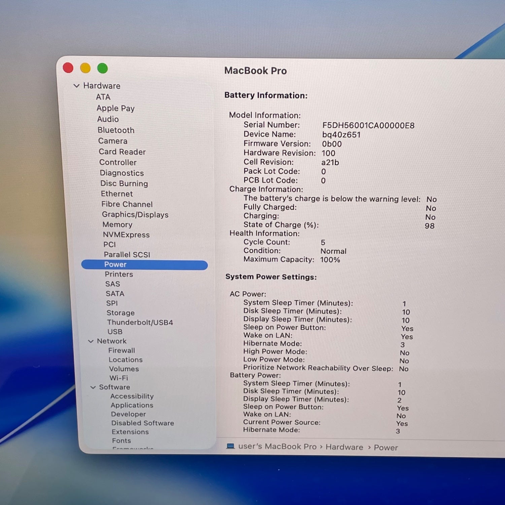505x505 pixels.
Task: Select SAS in the sidebar
Action: coord(112,284)
